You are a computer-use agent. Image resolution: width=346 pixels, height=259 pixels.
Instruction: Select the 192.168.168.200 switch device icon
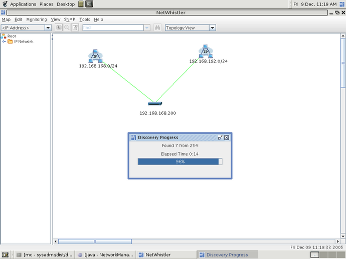click(x=155, y=103)
